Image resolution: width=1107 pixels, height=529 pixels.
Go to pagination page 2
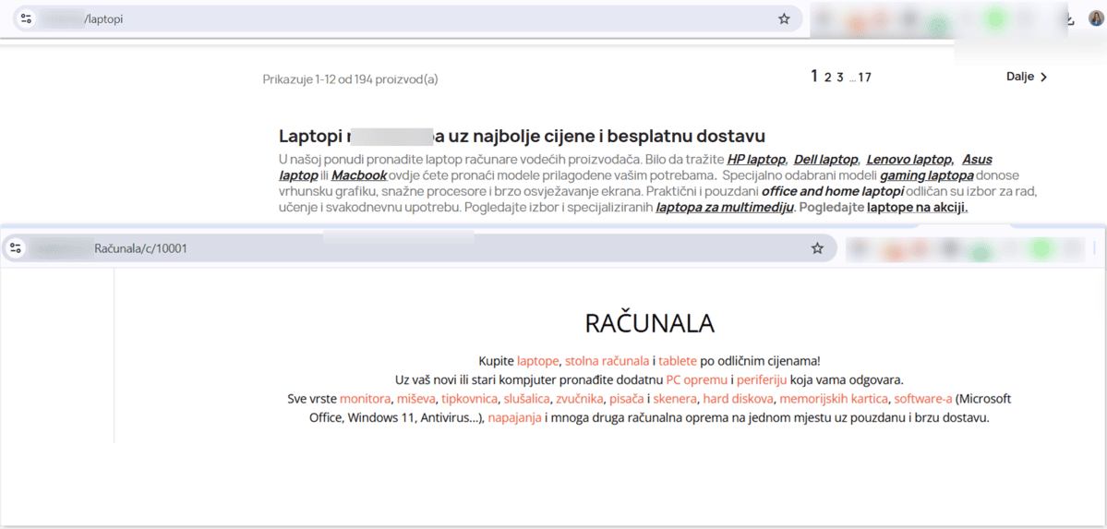827,78
